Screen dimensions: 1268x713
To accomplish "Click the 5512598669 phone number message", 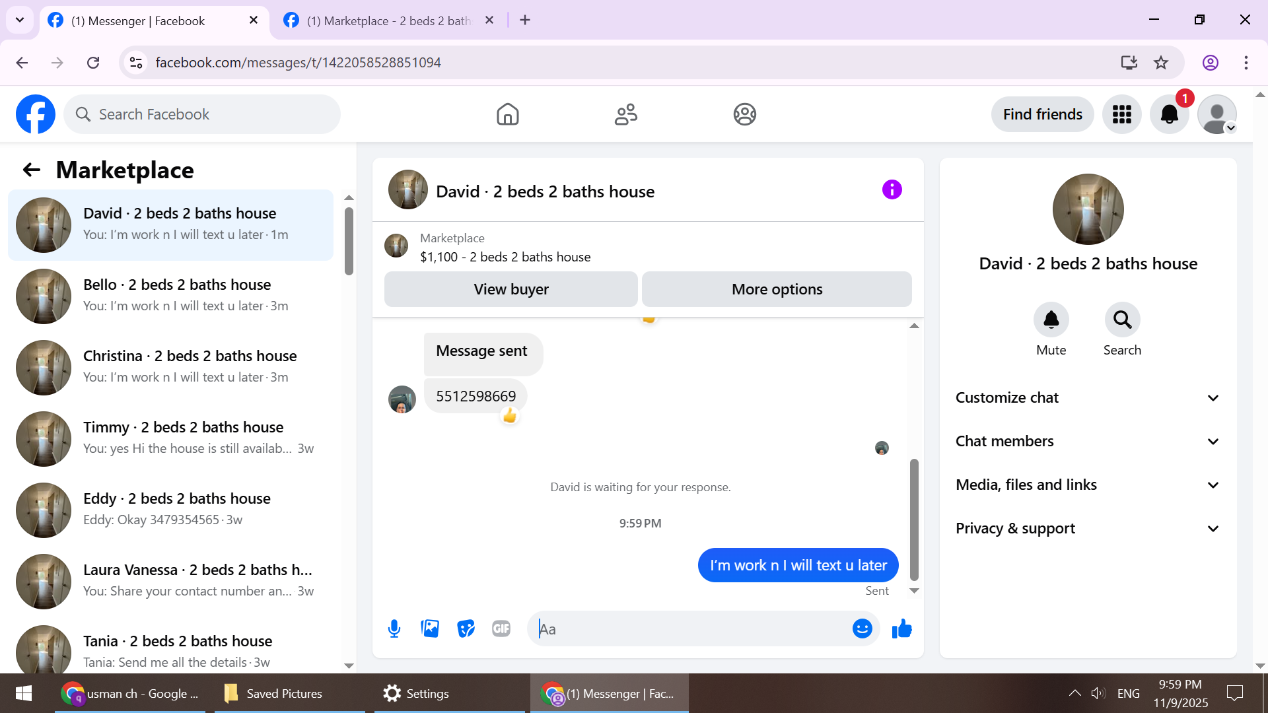I will (x=475, y=396).
